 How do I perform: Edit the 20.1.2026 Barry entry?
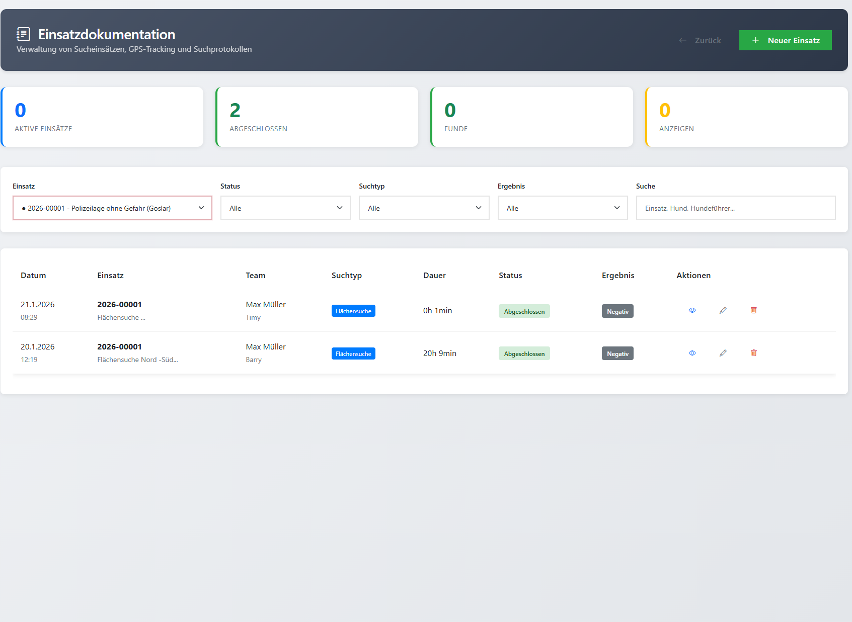tap(723, 353)
